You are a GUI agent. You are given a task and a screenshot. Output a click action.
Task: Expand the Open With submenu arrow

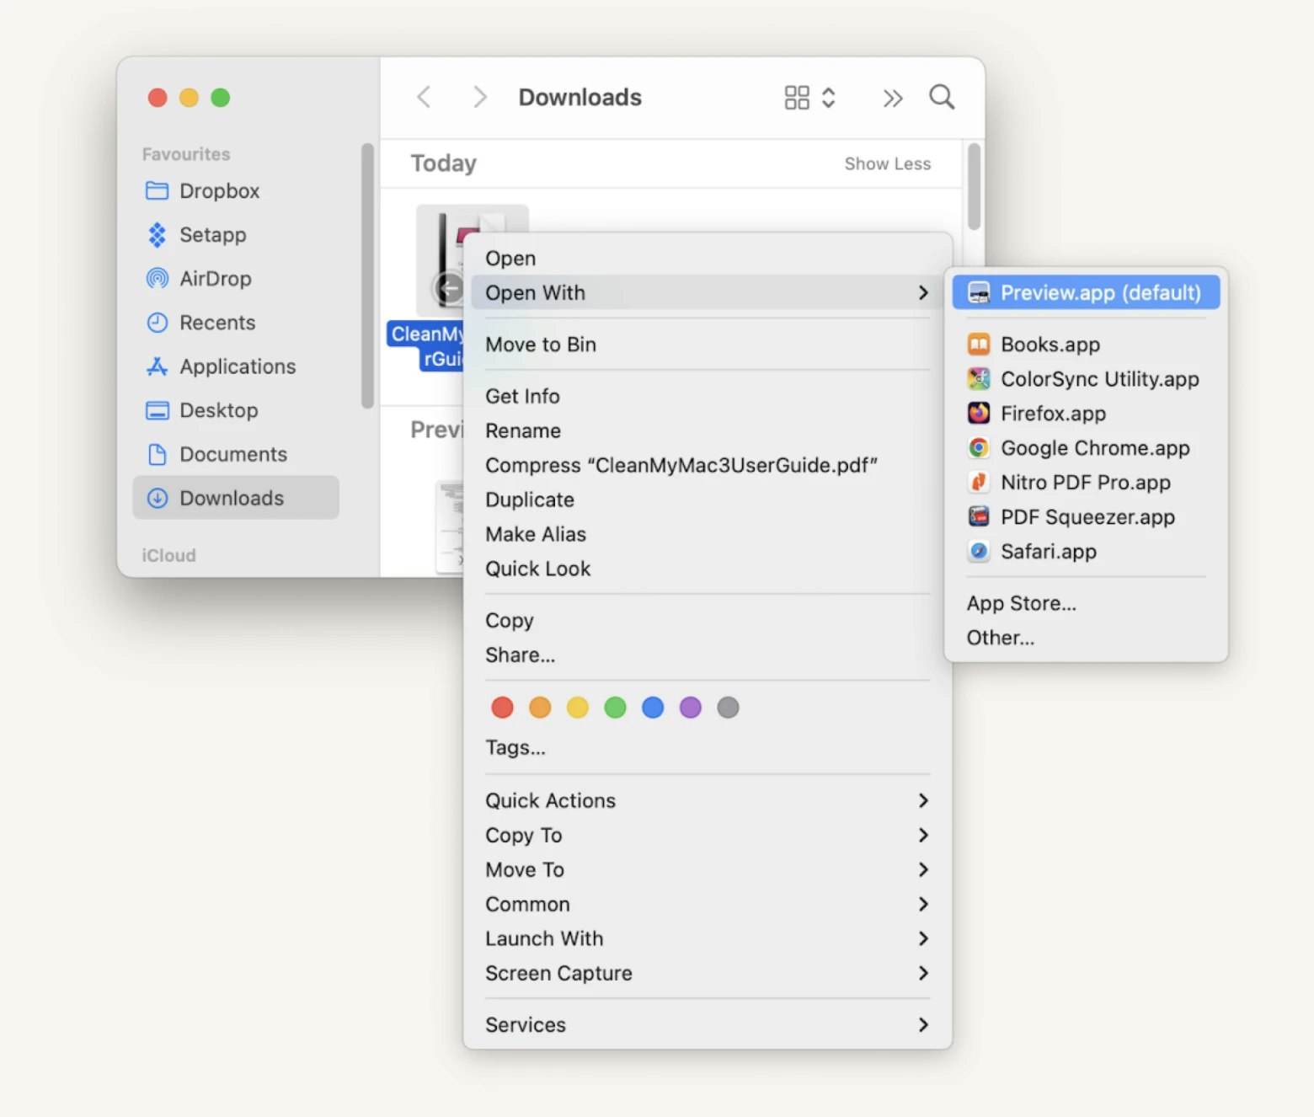tap(923, 293)
